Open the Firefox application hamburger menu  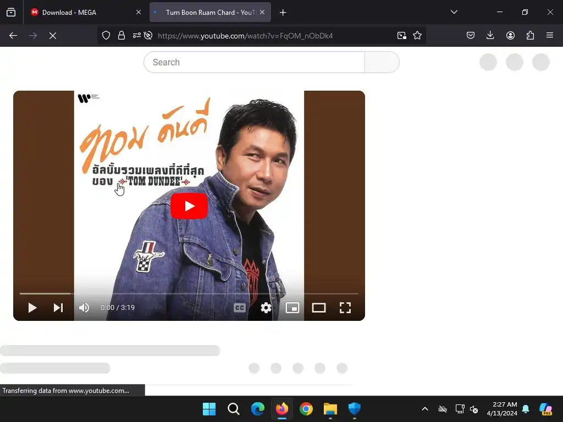[550, 35]
